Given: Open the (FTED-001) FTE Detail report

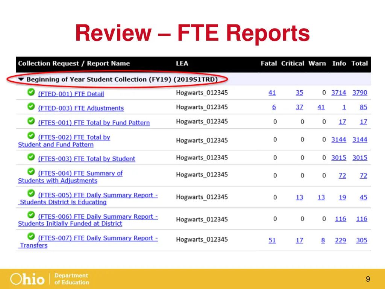Looking at the screenshot, I should pyautogui.click(x=71, y=94).
